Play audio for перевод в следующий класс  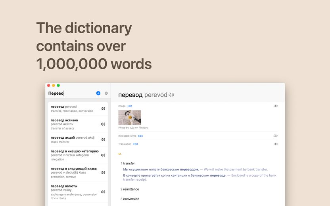click(103, 172)
